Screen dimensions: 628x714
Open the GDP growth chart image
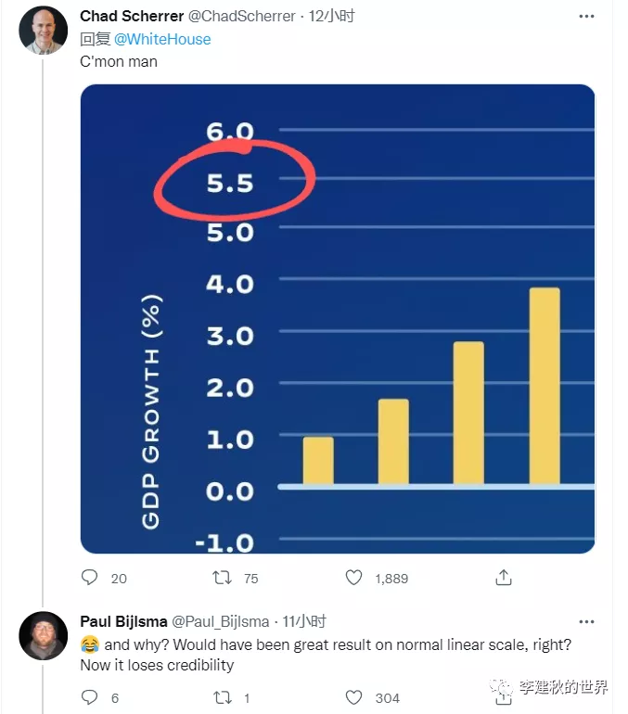tap(338, 319)
